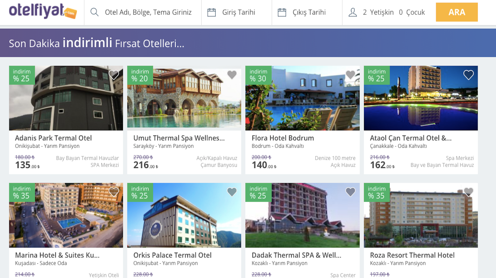Viewport: 496px width, 278px height.
Task: Click the 135.00 ₺ price for Adanis Park
Action: (27, 165)
